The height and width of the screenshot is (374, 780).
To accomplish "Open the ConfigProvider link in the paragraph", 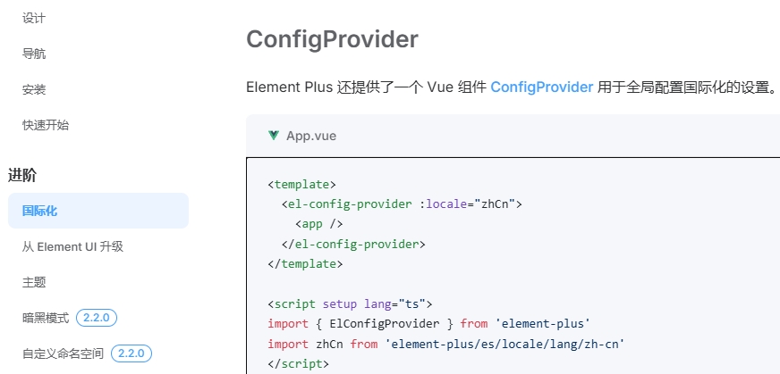I will coord(542,87).
